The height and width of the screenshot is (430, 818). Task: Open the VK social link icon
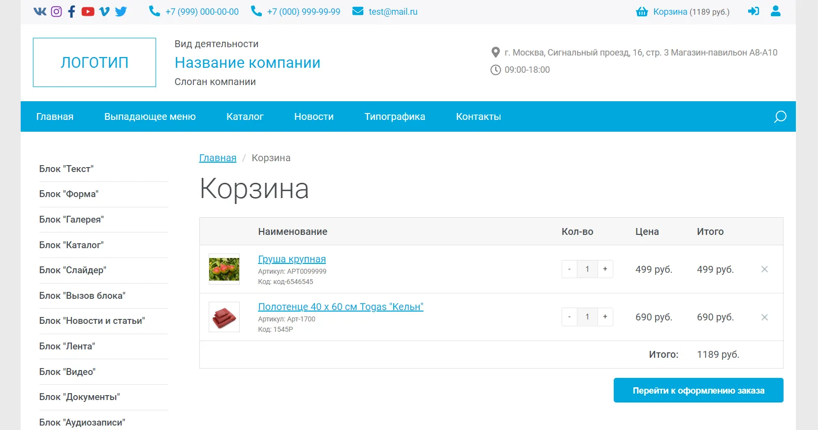pos(40,11)
